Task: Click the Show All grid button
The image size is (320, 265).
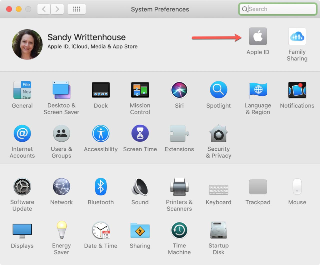Action: [x=76, y=9]
